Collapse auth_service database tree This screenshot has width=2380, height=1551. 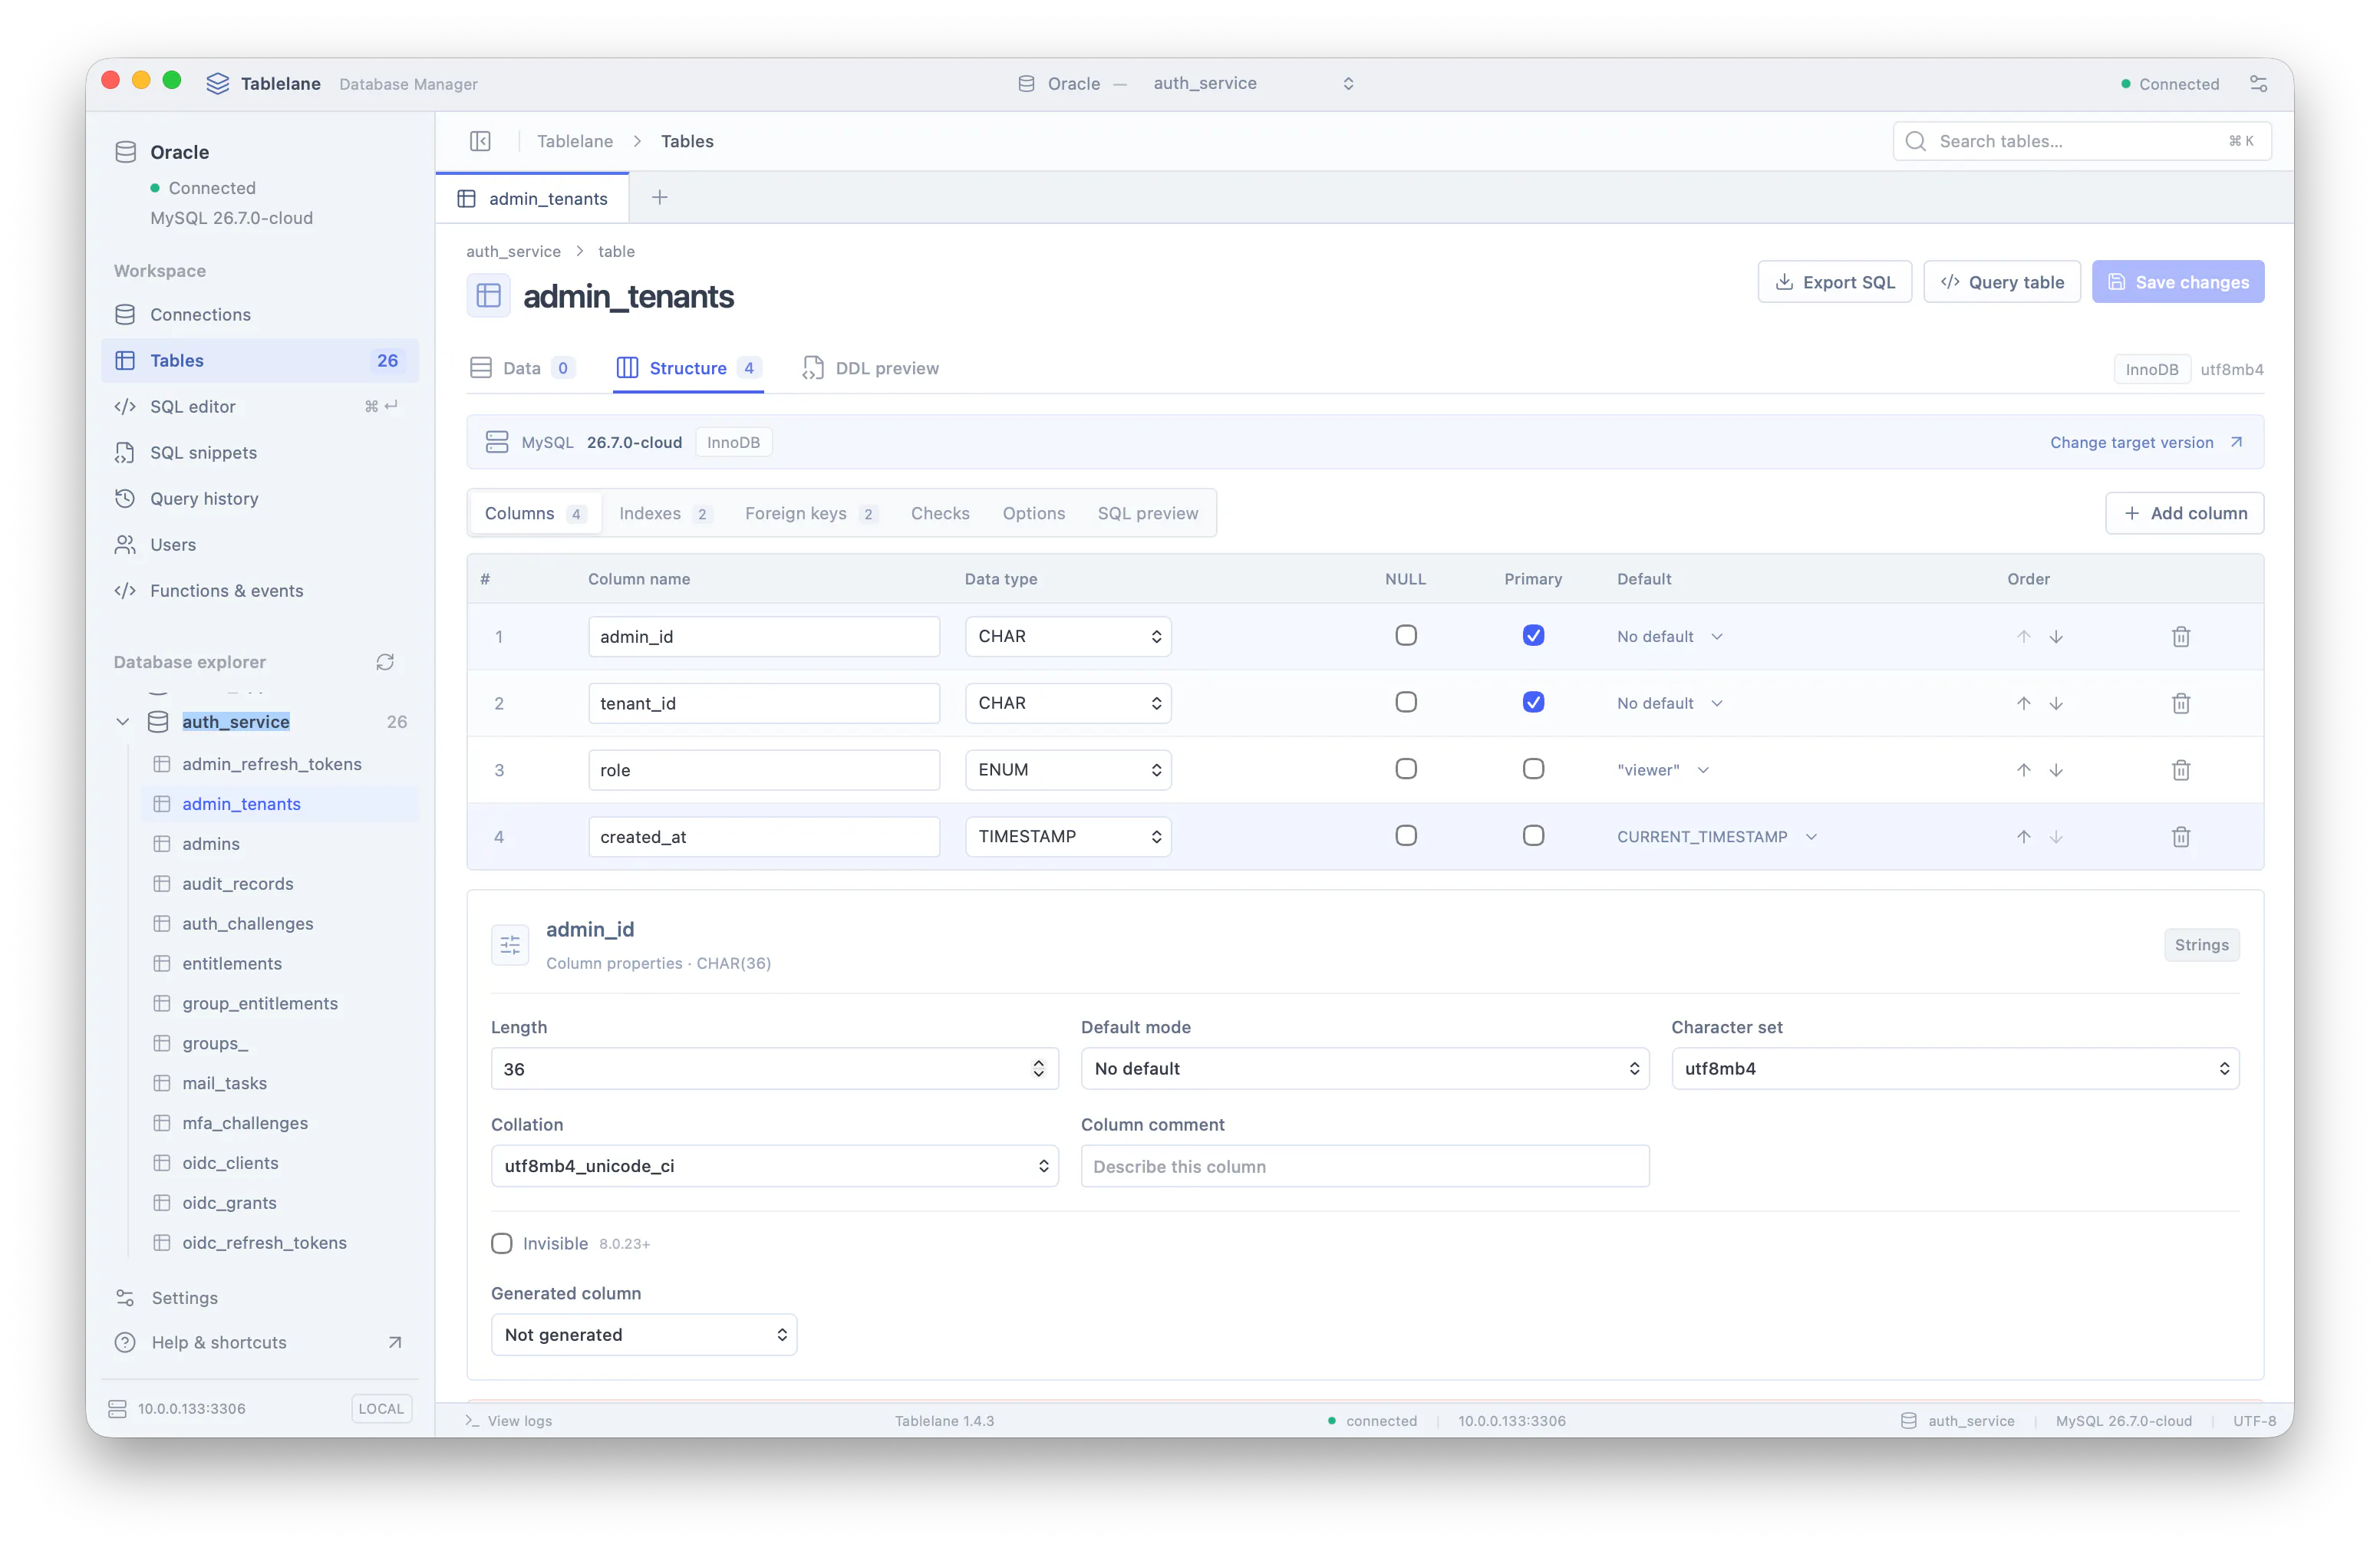click(x=123, y=722)
